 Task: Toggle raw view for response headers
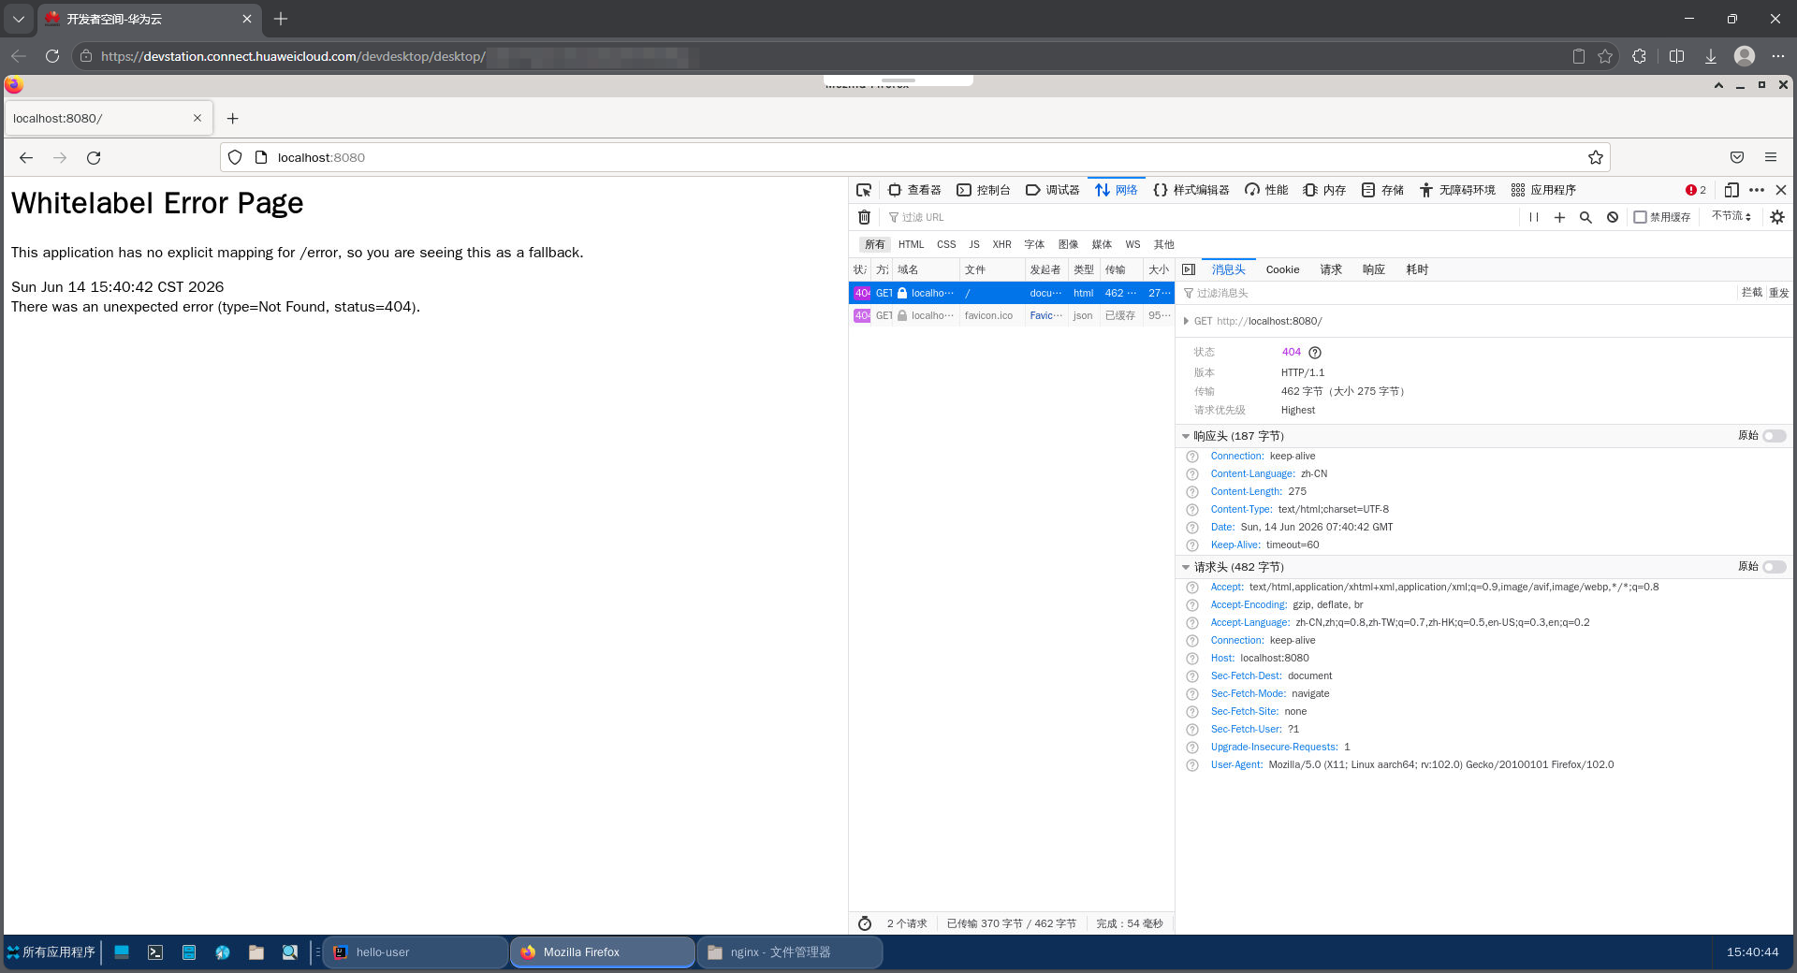1775,436
